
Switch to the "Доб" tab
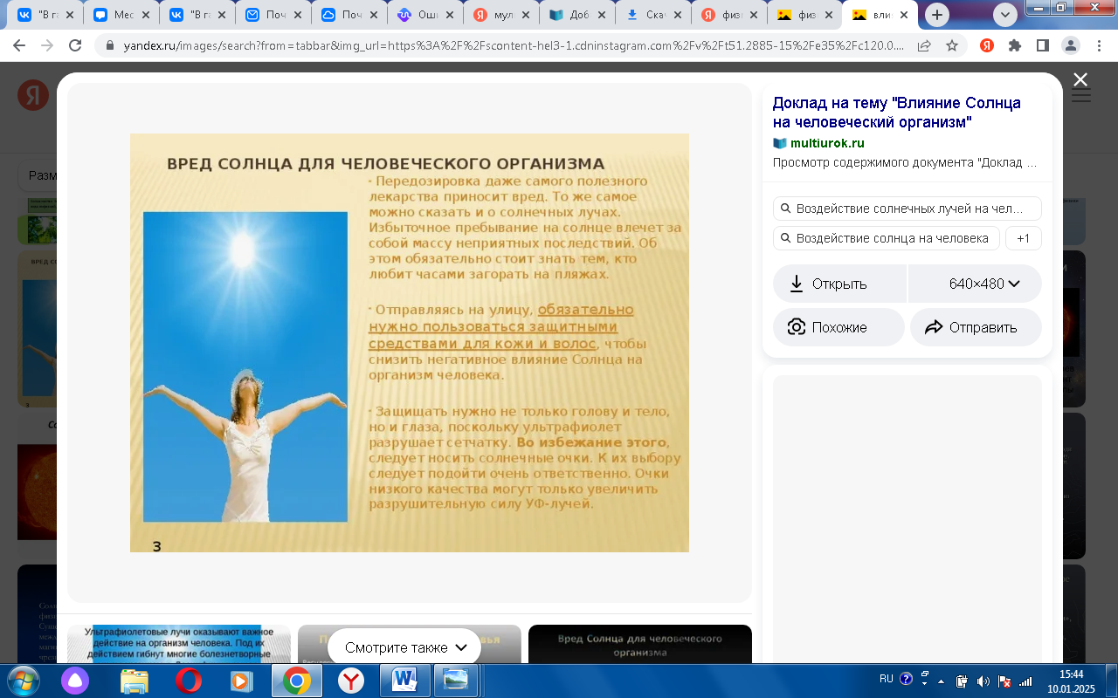click(x=578, y=15)
